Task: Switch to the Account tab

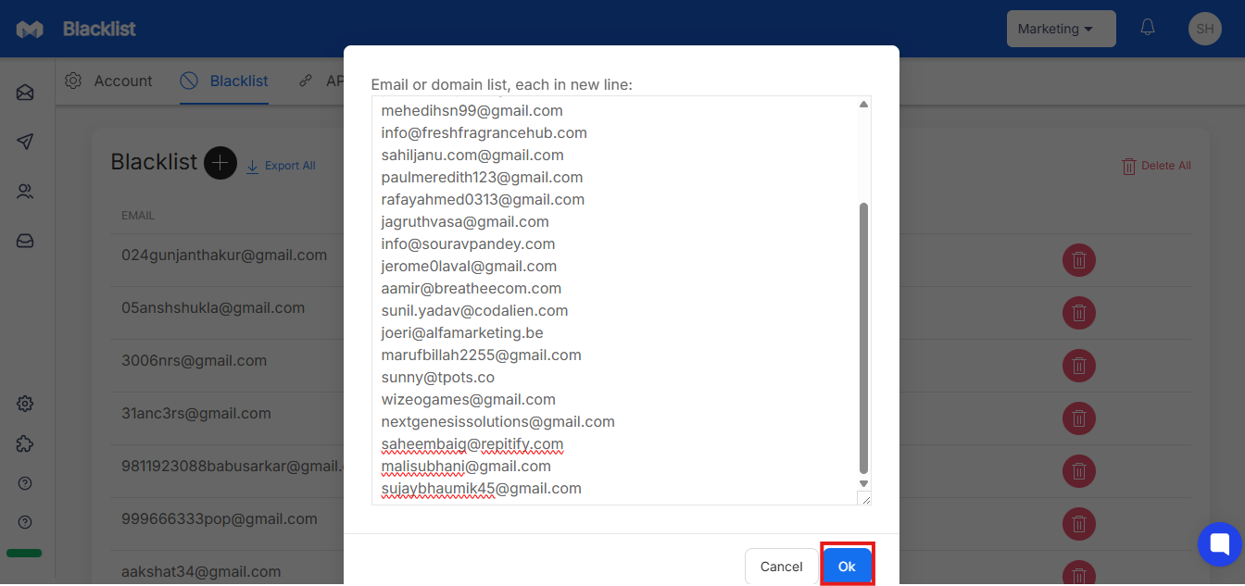Action: [x=108, y=81]
